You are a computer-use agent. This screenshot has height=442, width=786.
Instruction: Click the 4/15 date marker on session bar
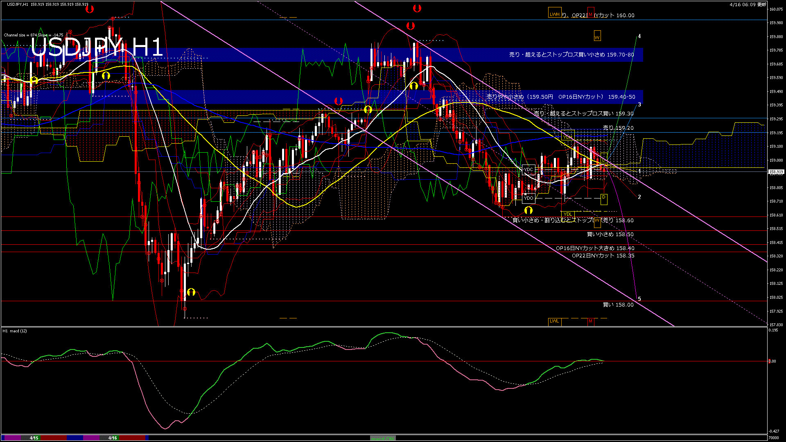[34, 438]
